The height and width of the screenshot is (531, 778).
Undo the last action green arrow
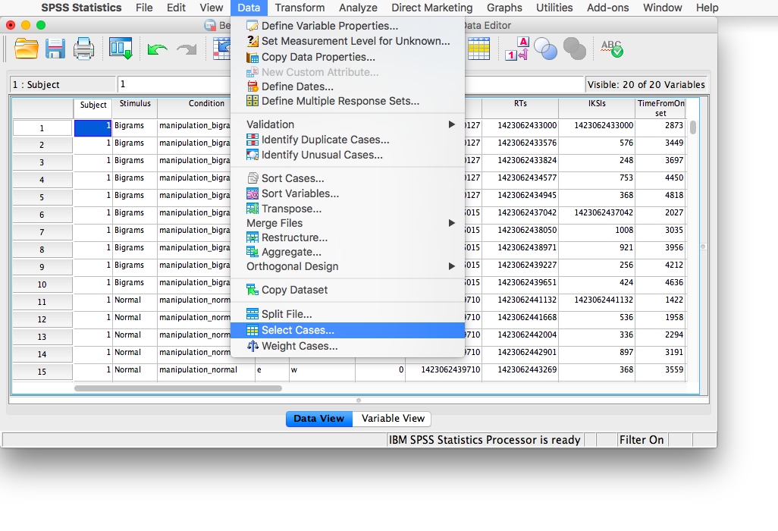pyautogui.click(x=157, y=49)
